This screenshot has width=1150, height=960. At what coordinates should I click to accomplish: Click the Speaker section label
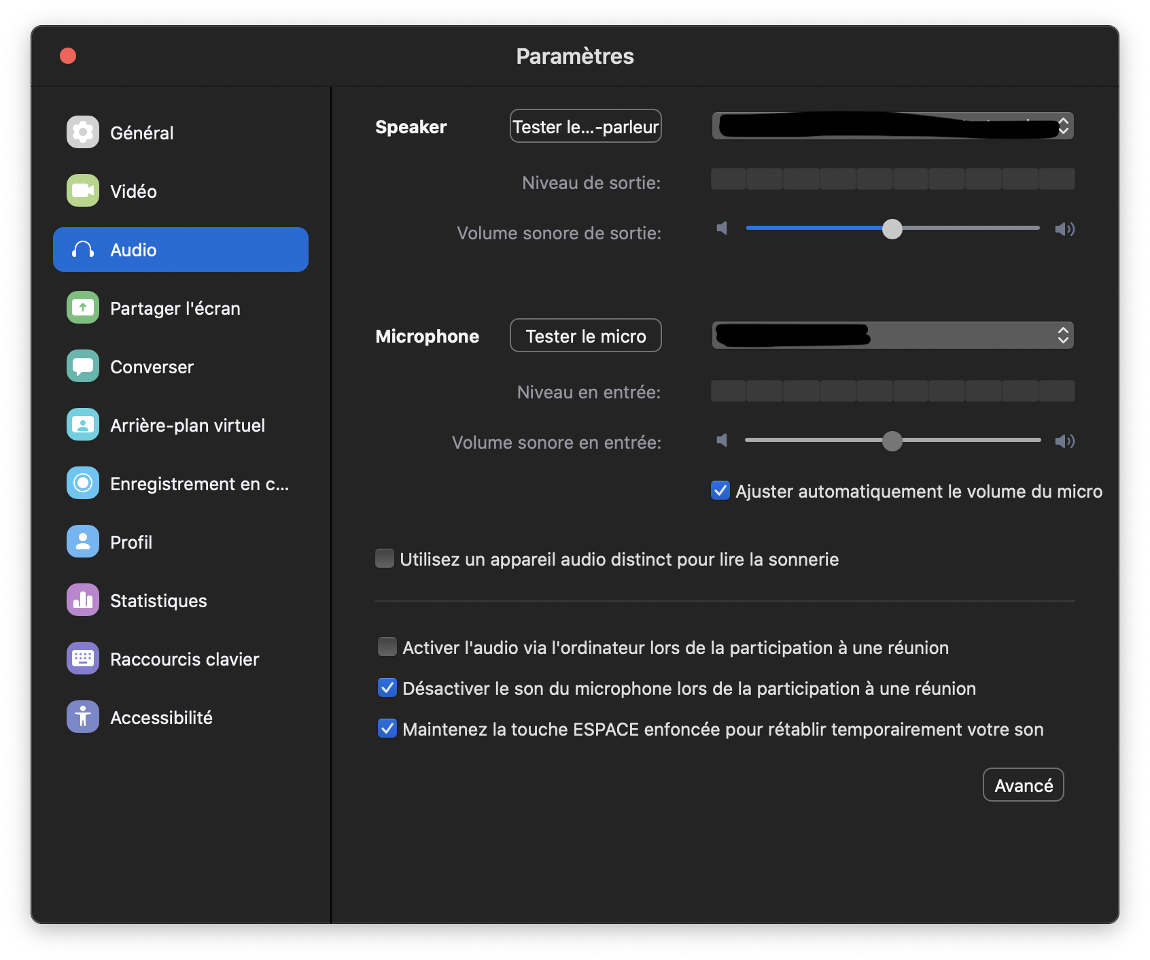pyautogui.click(x=411, y=127)
